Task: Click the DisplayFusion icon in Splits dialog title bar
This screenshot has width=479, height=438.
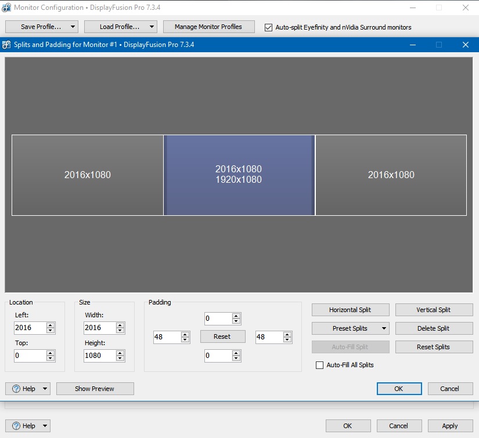Action: tap(7, 45)
